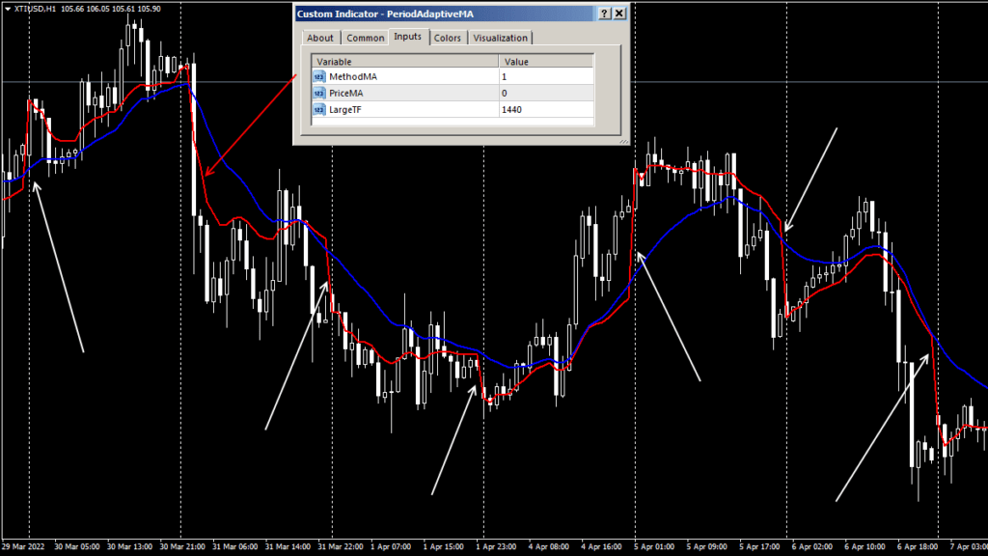Click the dialog resize grip corner
Viewport: 988px width, 556px height.
(622, 140)
